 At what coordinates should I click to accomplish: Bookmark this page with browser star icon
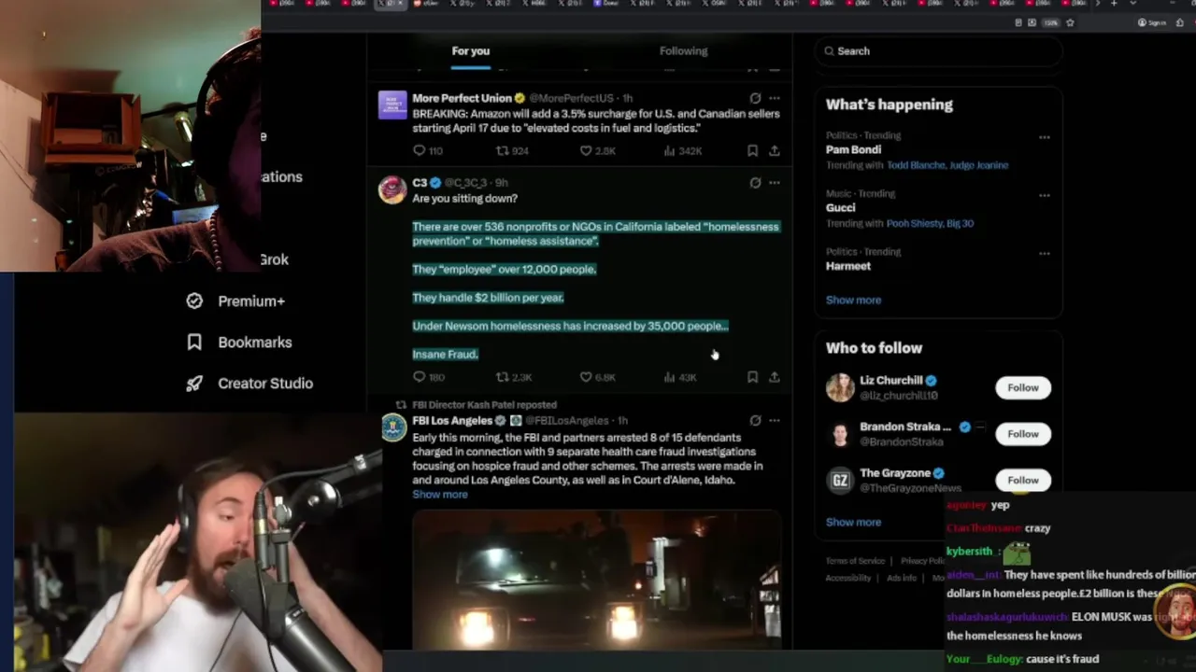[1070, 22]
